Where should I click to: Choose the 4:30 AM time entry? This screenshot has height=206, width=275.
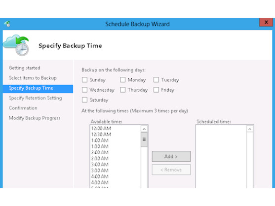pyautogui.click(x=100, y=182)
